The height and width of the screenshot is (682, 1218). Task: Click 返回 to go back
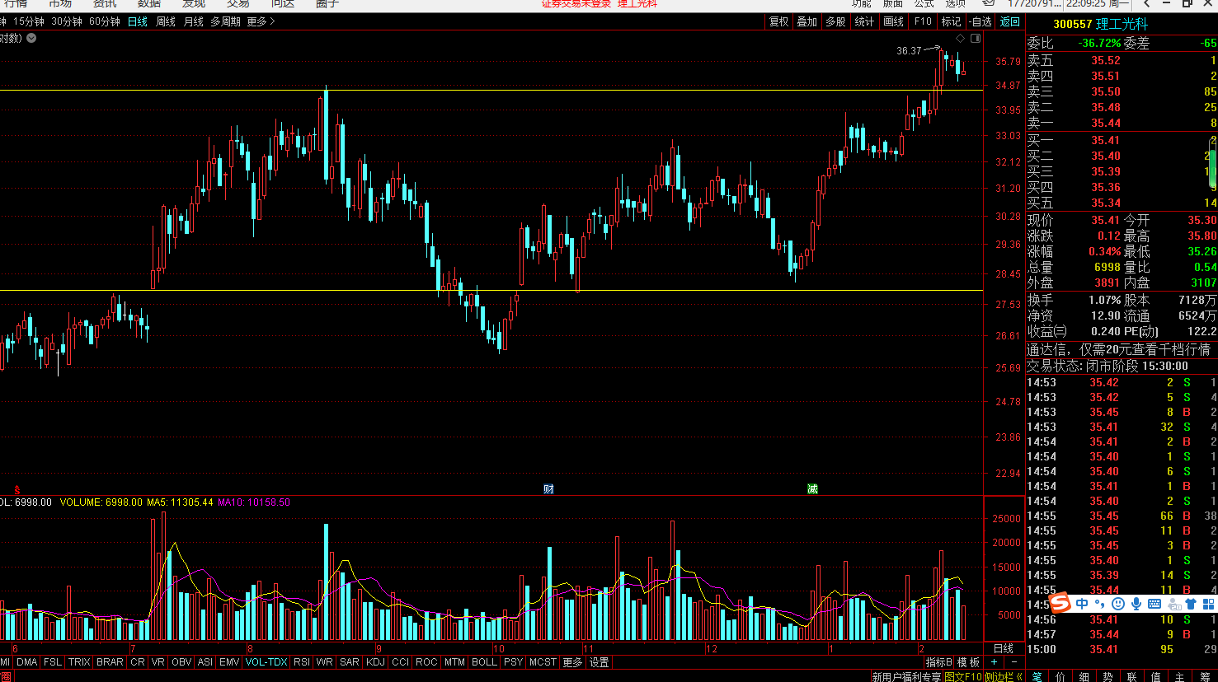click(x=1010, y=21)
